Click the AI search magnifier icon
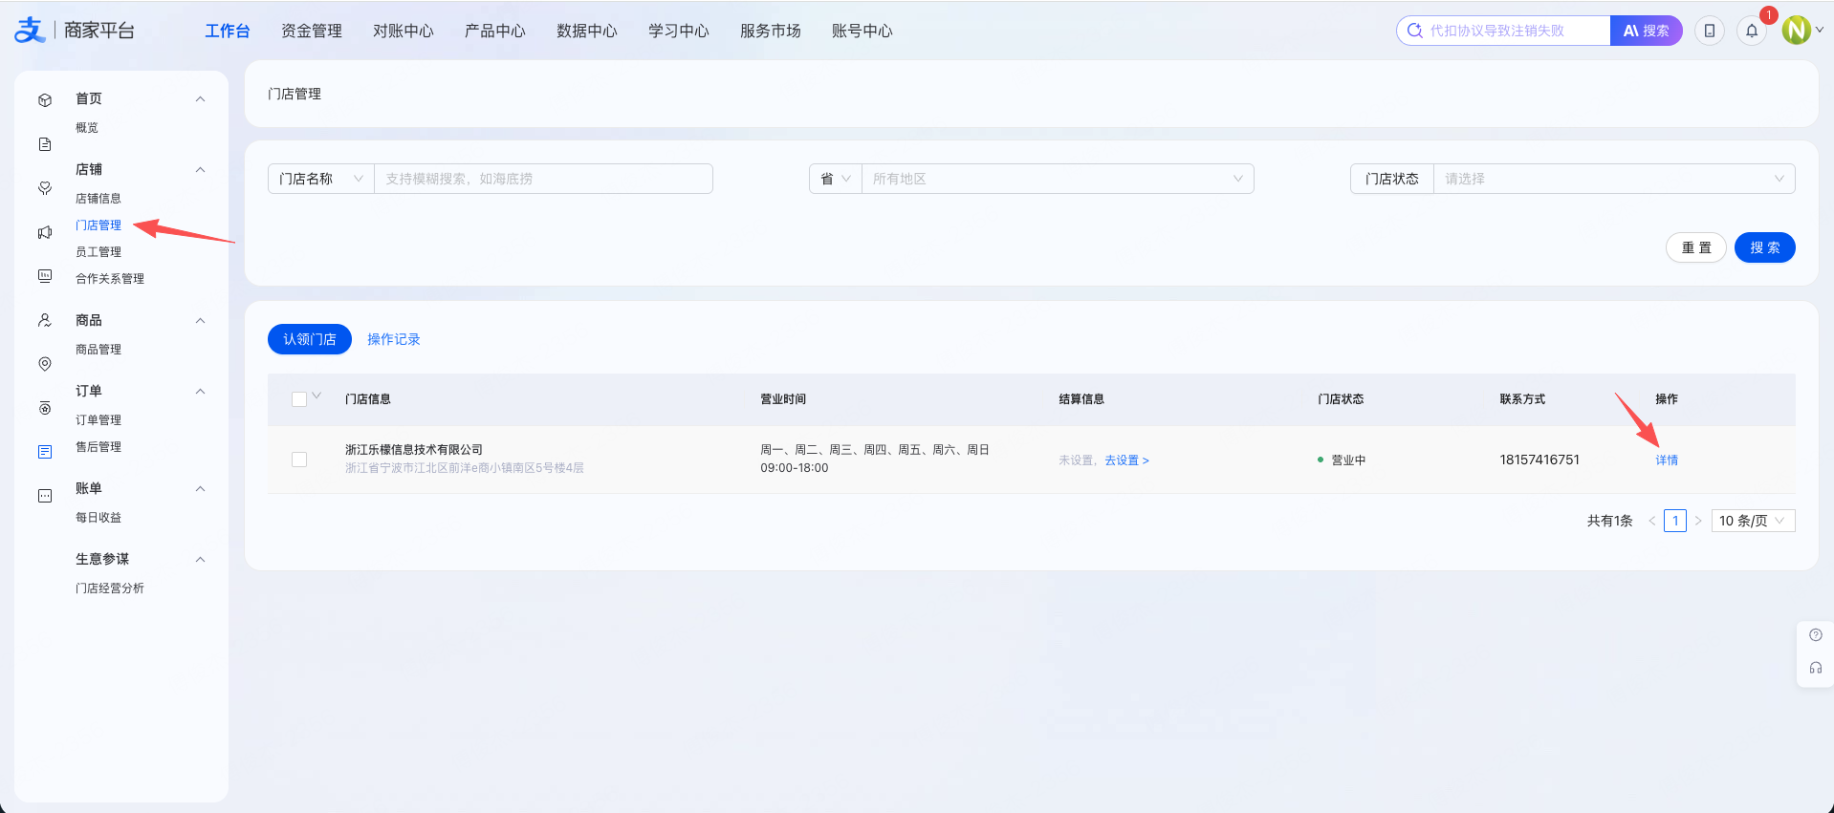The image size is (1834, 813). click(1415, 31)
